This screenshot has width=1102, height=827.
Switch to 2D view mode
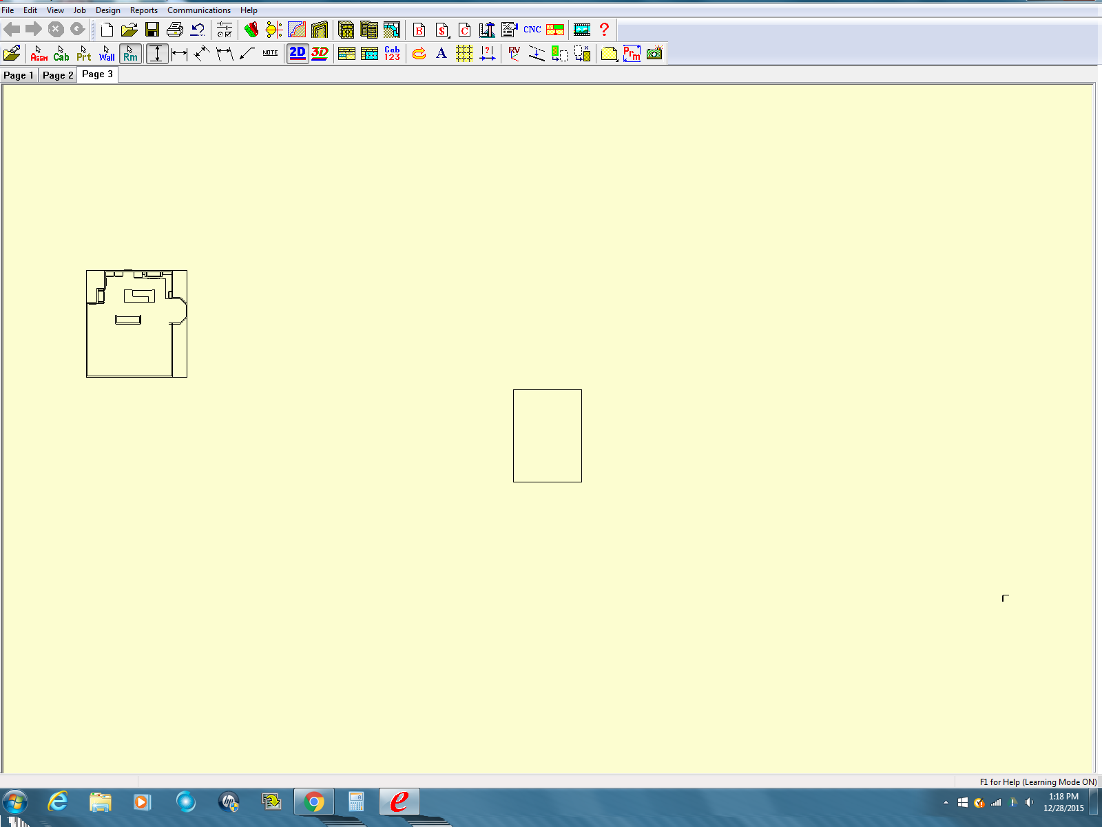pyautogui.click(x=298, y=54)
